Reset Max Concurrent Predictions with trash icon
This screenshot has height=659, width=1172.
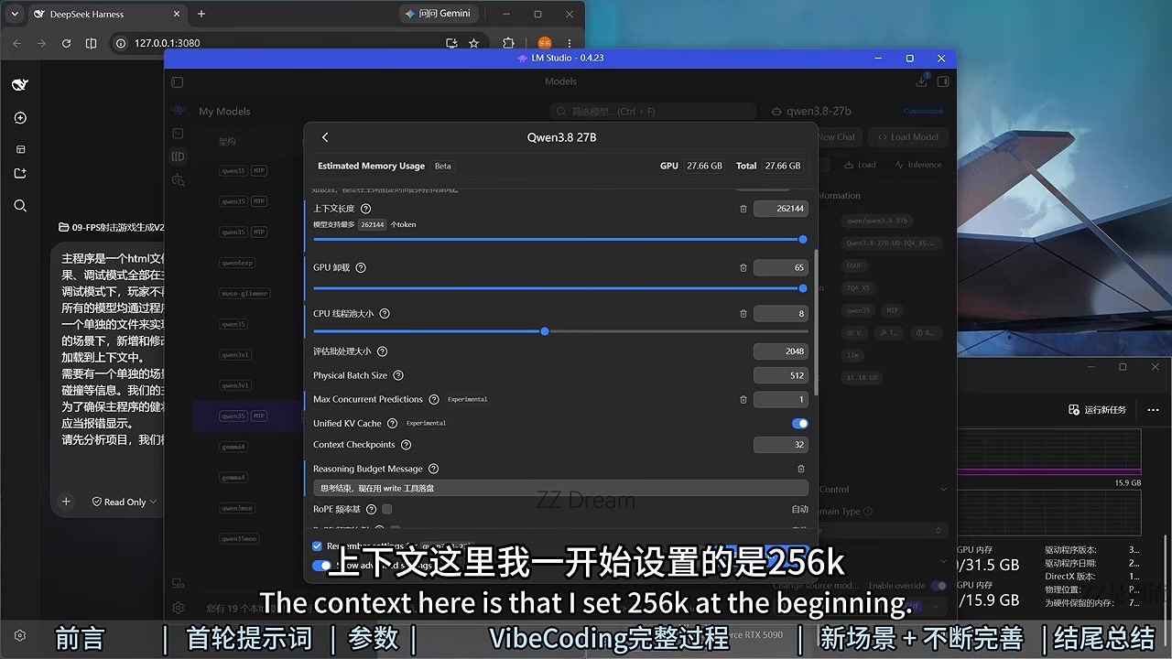743,399
